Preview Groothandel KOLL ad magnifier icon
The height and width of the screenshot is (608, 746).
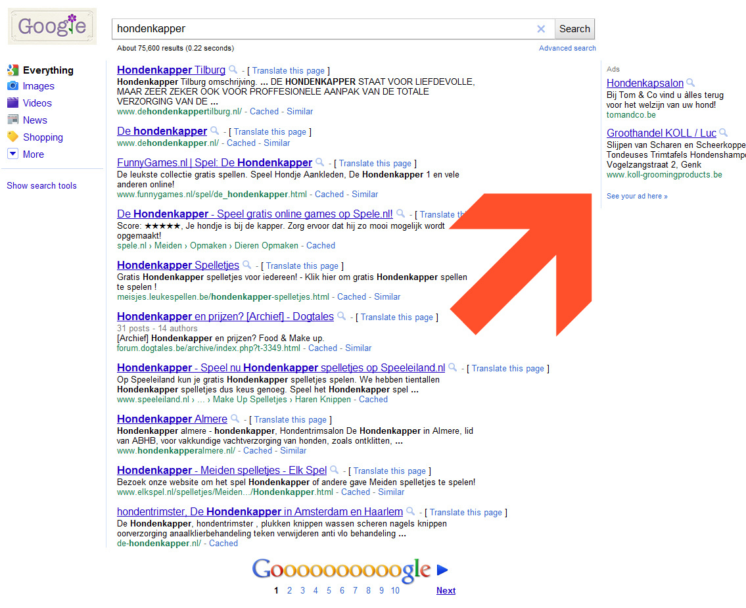[x=723, y=133]
